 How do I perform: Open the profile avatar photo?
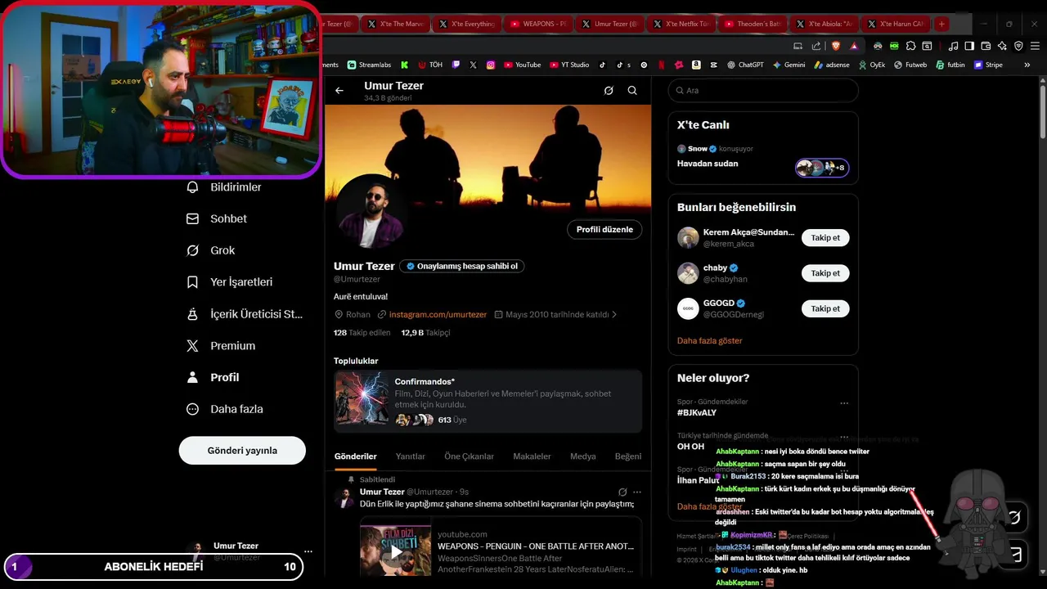[x=371, y=210]
